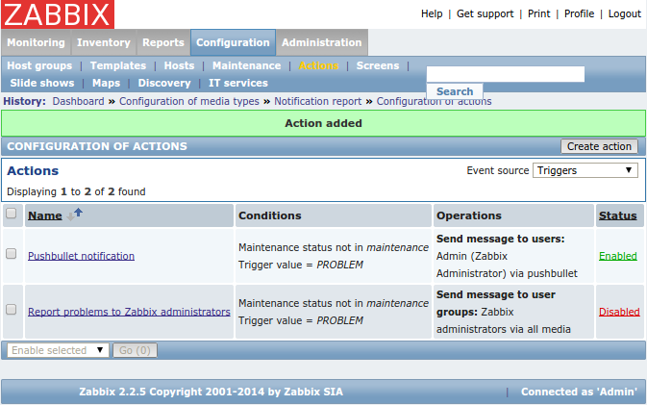Open the Monitoring main tab

(36, 42)
